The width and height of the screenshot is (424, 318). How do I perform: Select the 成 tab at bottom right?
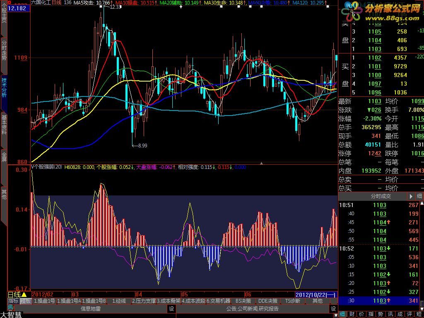[x=400, y=315]
